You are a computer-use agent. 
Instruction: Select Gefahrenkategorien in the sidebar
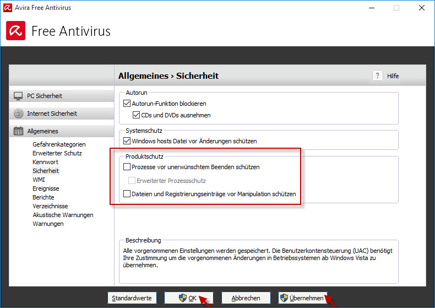59,144
